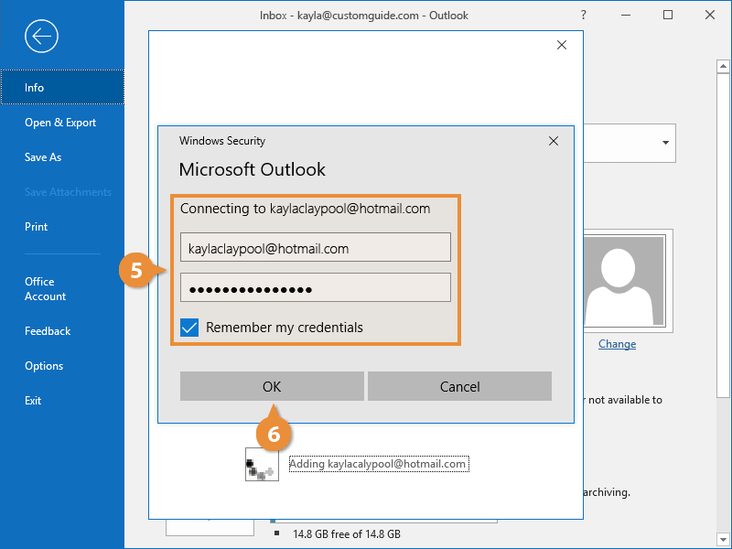The image size is (732, 549).
Task: Uncheck Remember my credentials
Action: coord(189,328)
